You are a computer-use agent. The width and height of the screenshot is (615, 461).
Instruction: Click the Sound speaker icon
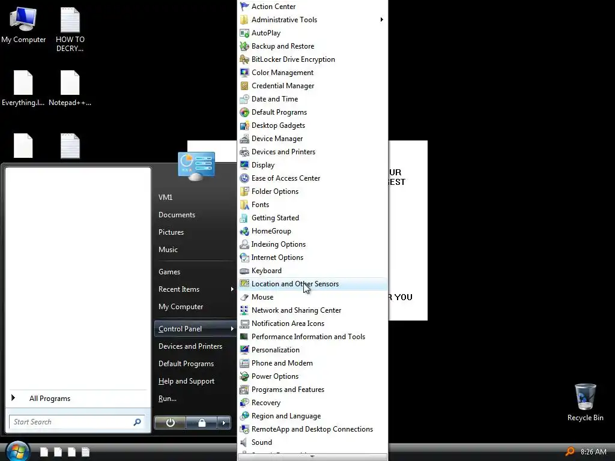244,442
